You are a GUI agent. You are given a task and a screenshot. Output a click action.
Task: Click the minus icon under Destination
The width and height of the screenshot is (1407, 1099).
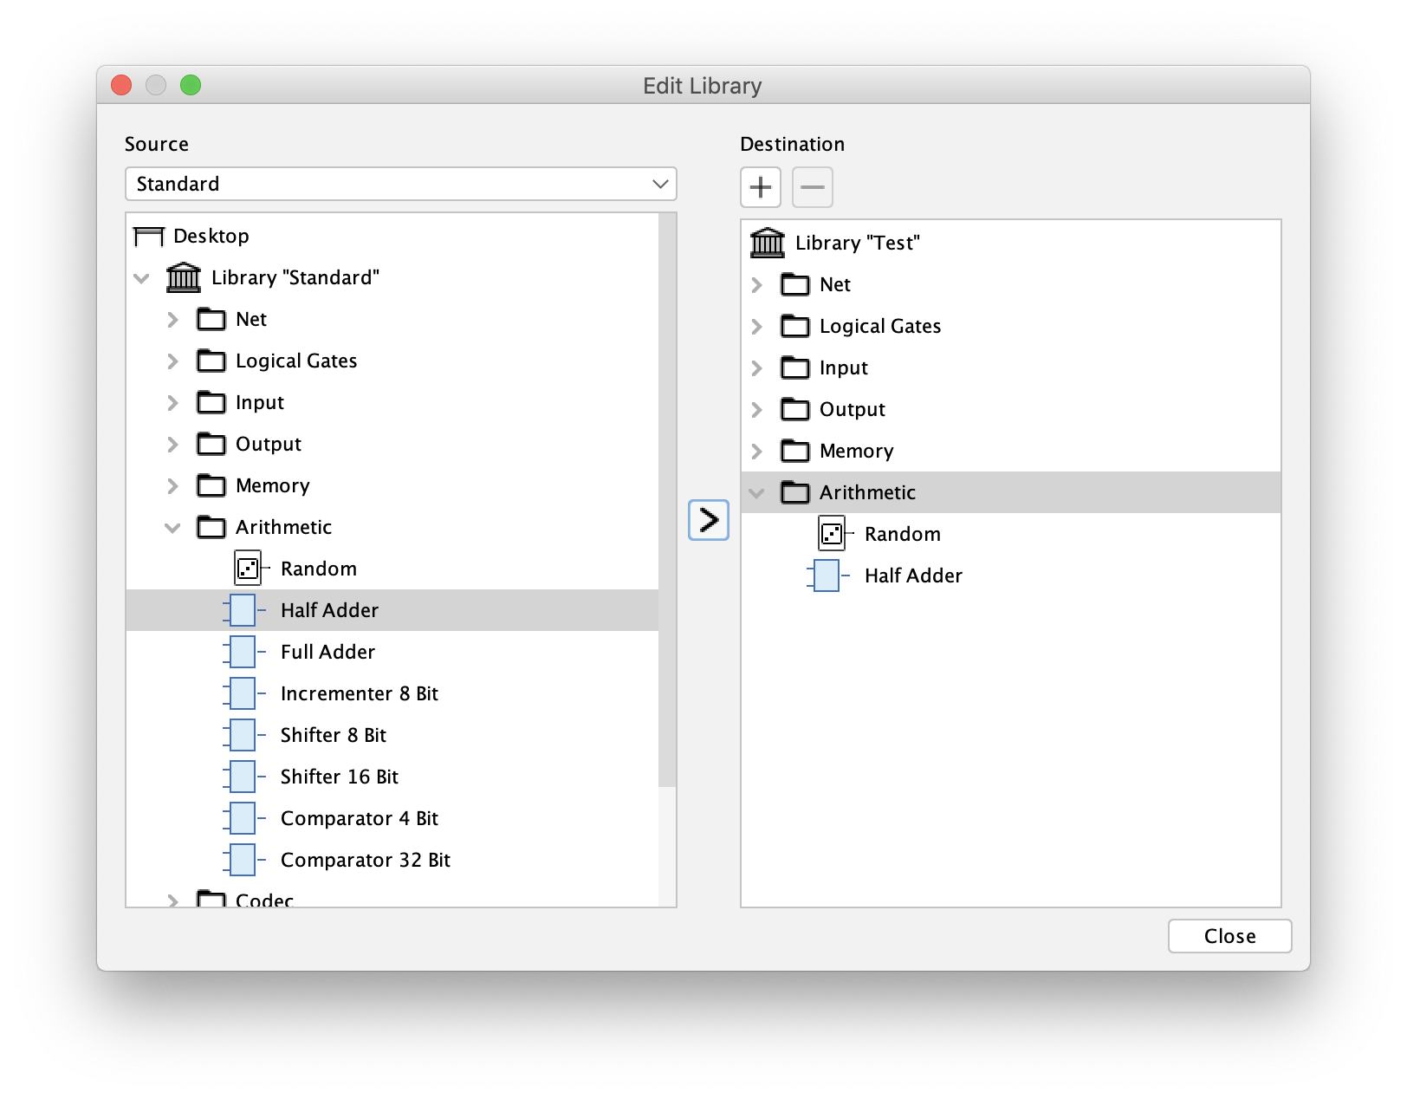coord(812,187)
